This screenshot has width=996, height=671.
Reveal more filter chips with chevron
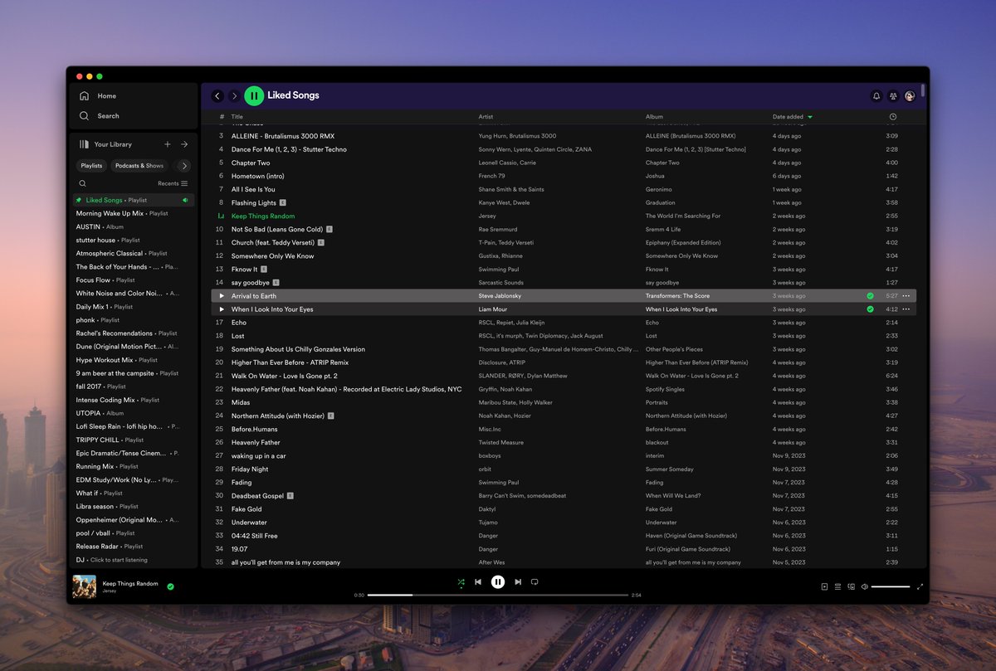(x=184, y=166)
